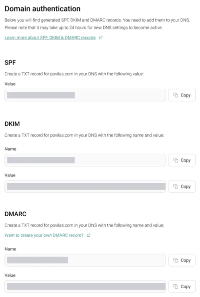Copy the DKIM value with the Copy button
Viewport: 200px width, 297px height.
click(x=182, y=187)
